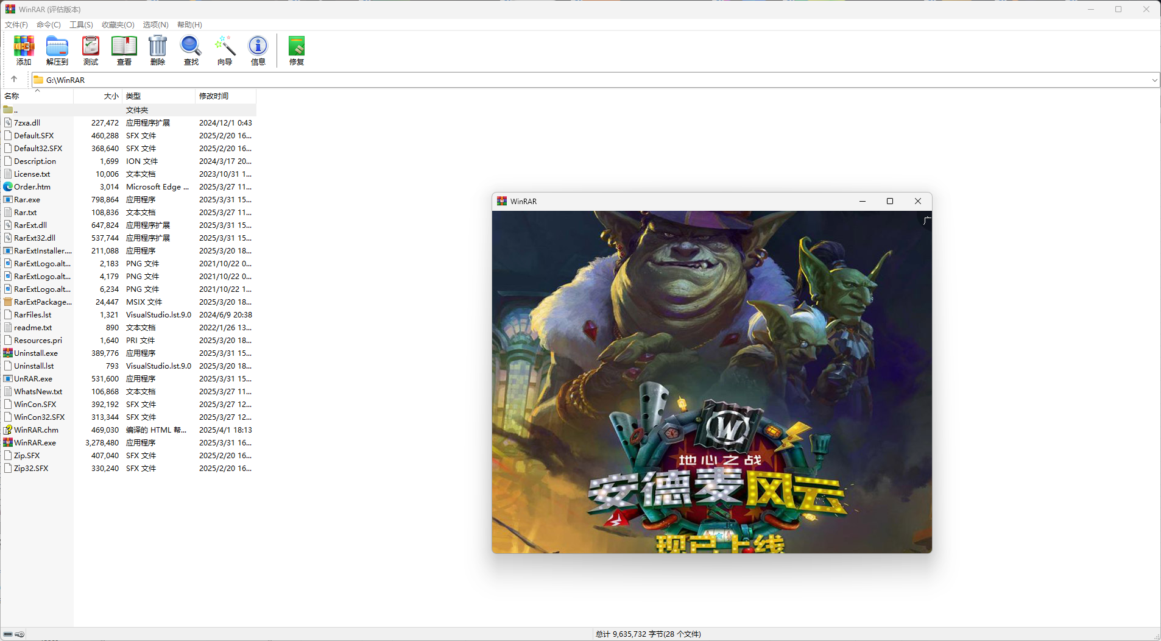
Task: Sort files by the Size (大小) column header
Action: (x=97, y=96)
